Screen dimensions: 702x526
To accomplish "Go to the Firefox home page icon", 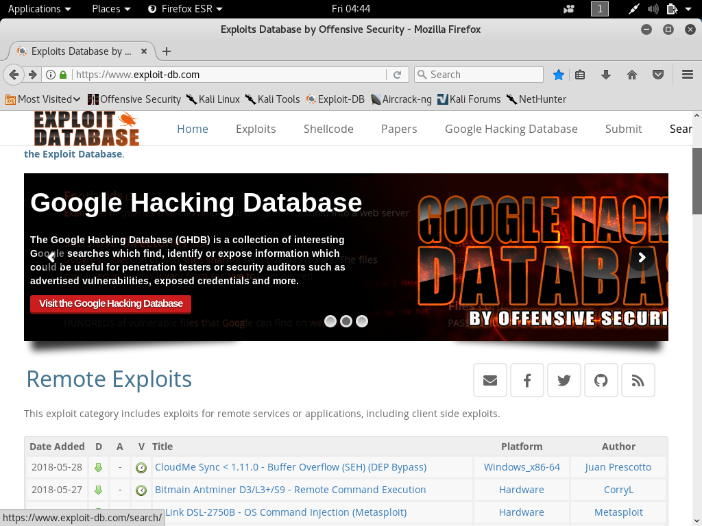I will coord(631,75).
